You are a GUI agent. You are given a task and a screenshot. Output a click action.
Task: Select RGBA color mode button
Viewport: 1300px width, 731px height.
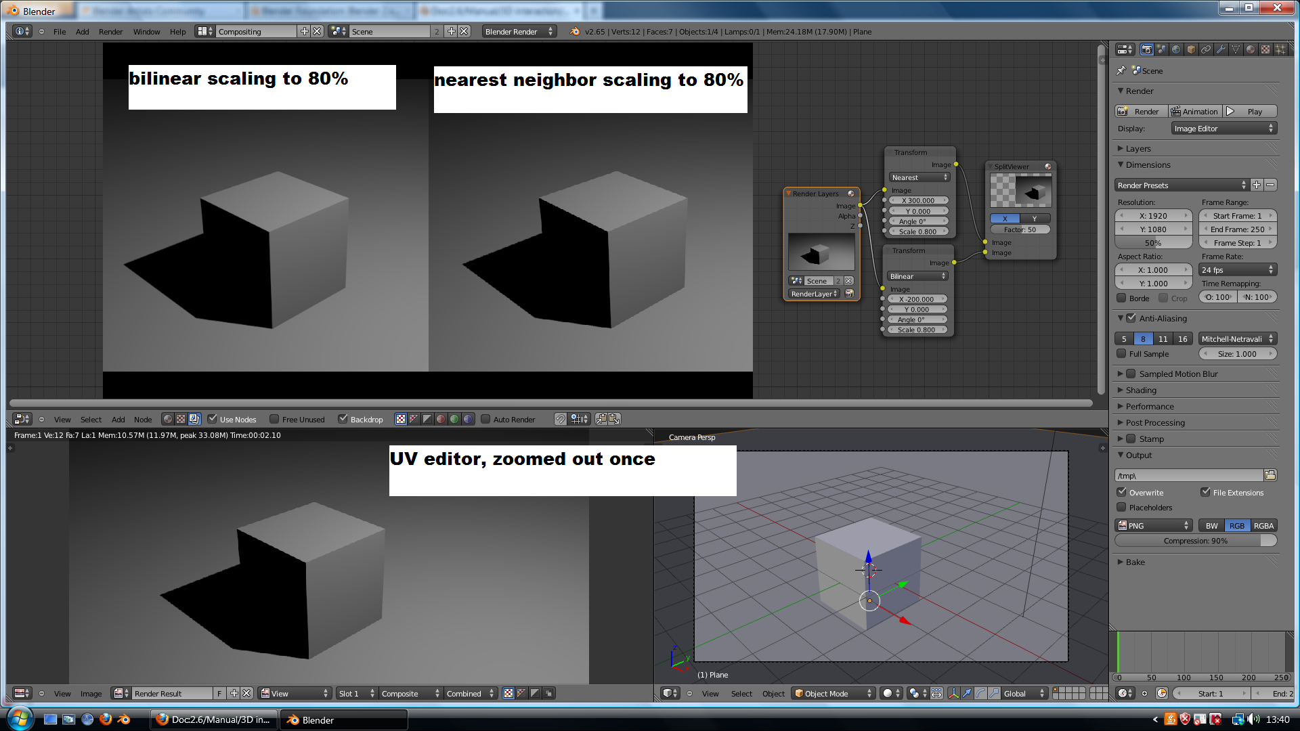[x=1263, y=525]
